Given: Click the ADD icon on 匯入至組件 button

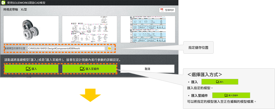Looking at the screenshot, I should (82, 69).
